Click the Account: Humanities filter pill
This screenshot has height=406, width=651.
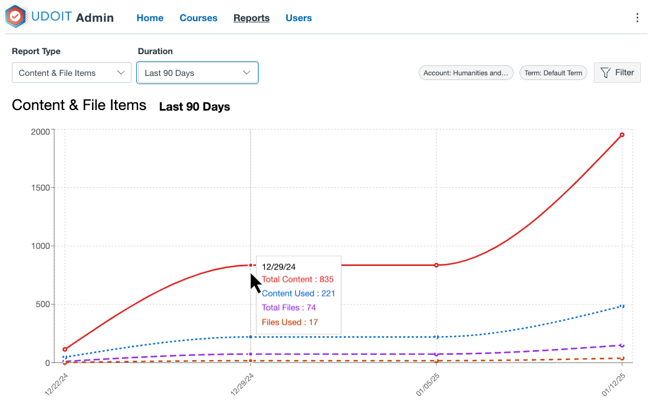tap(466, 73)
